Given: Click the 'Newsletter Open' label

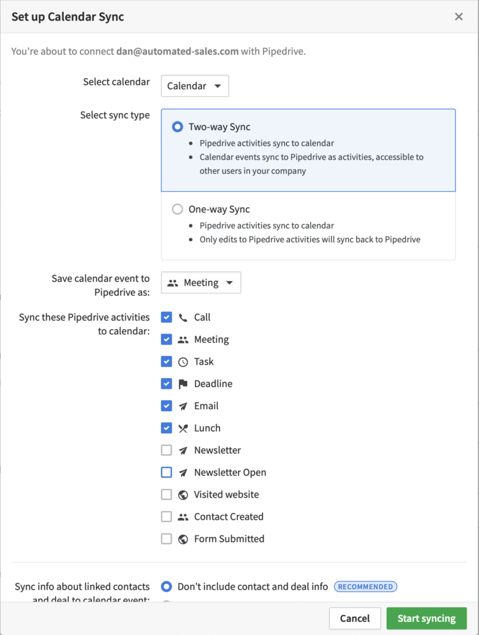Looking at the screenshot, I should 230,473.
